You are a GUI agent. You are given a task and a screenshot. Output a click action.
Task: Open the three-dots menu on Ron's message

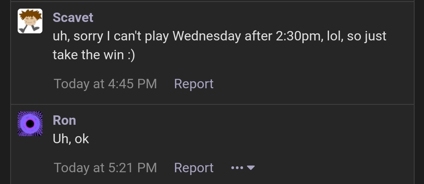[237, 168]
